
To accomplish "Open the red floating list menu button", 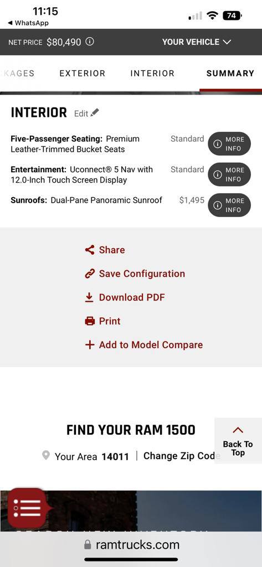I will (27, 508).
